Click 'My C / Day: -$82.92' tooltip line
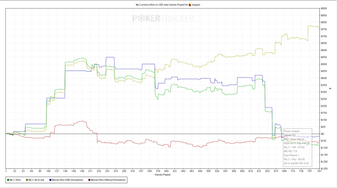The height and width of the screenshot is (188, 337). [295, 159]
